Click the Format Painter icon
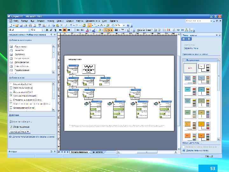 click(66, 25)
